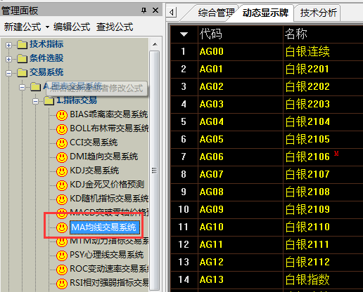Select CCI交易系统 formula
The height and width of the screenshot is (292, 363).
coord(94,142)
